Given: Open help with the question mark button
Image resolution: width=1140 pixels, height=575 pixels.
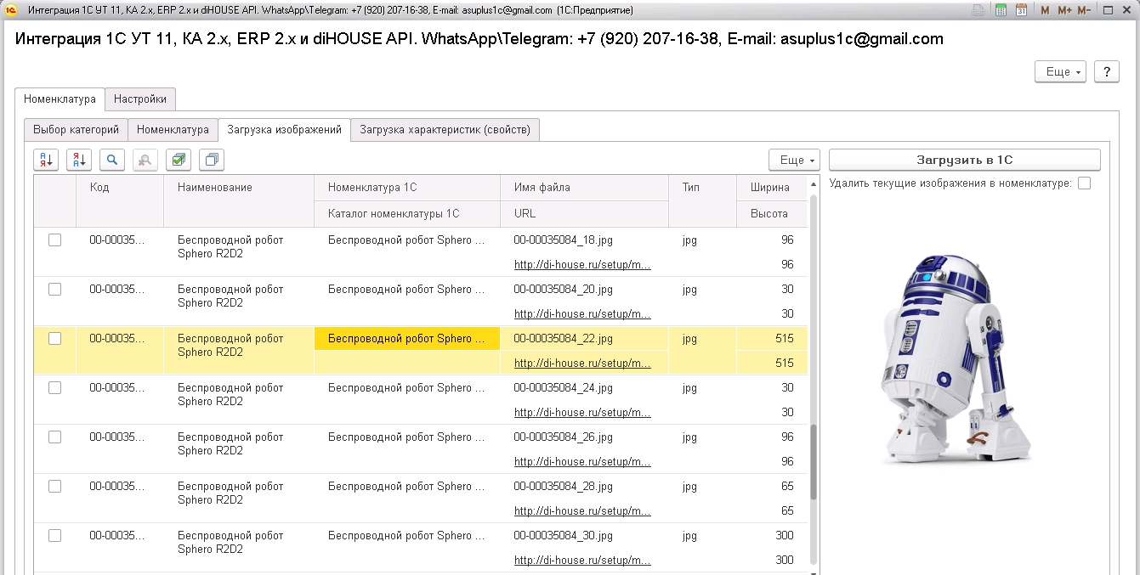Looking at the screenshot, I should click(1106, 72).
